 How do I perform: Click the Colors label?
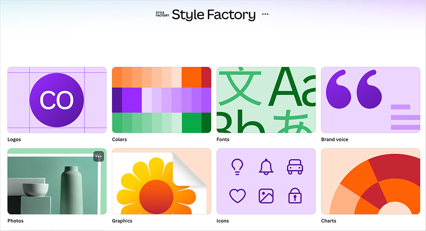coord(119,140)
